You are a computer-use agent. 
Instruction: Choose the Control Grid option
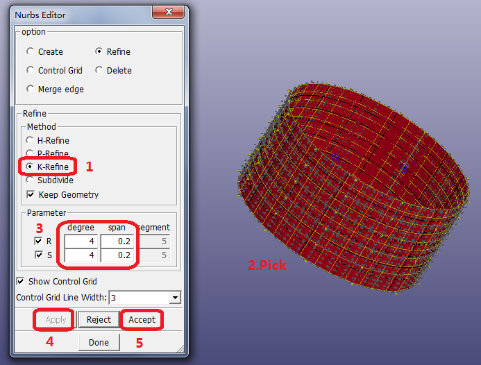tap(30, 70)
